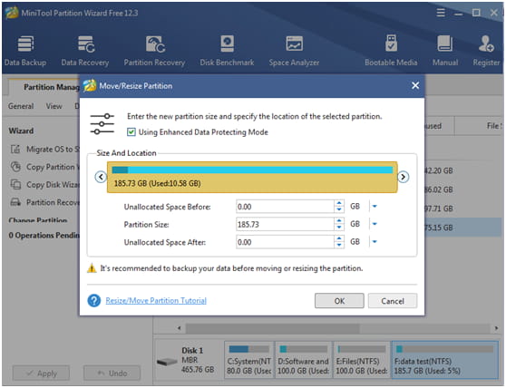Open the View menu
The height and width of the screenshot is (388, 506).
pos(54,106)
